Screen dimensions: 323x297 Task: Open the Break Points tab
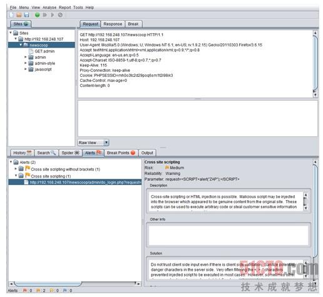pyautogui.click(x=121, y=153)
